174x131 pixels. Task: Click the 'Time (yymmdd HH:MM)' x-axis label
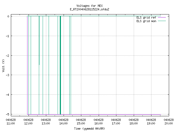tap(89, 129)
